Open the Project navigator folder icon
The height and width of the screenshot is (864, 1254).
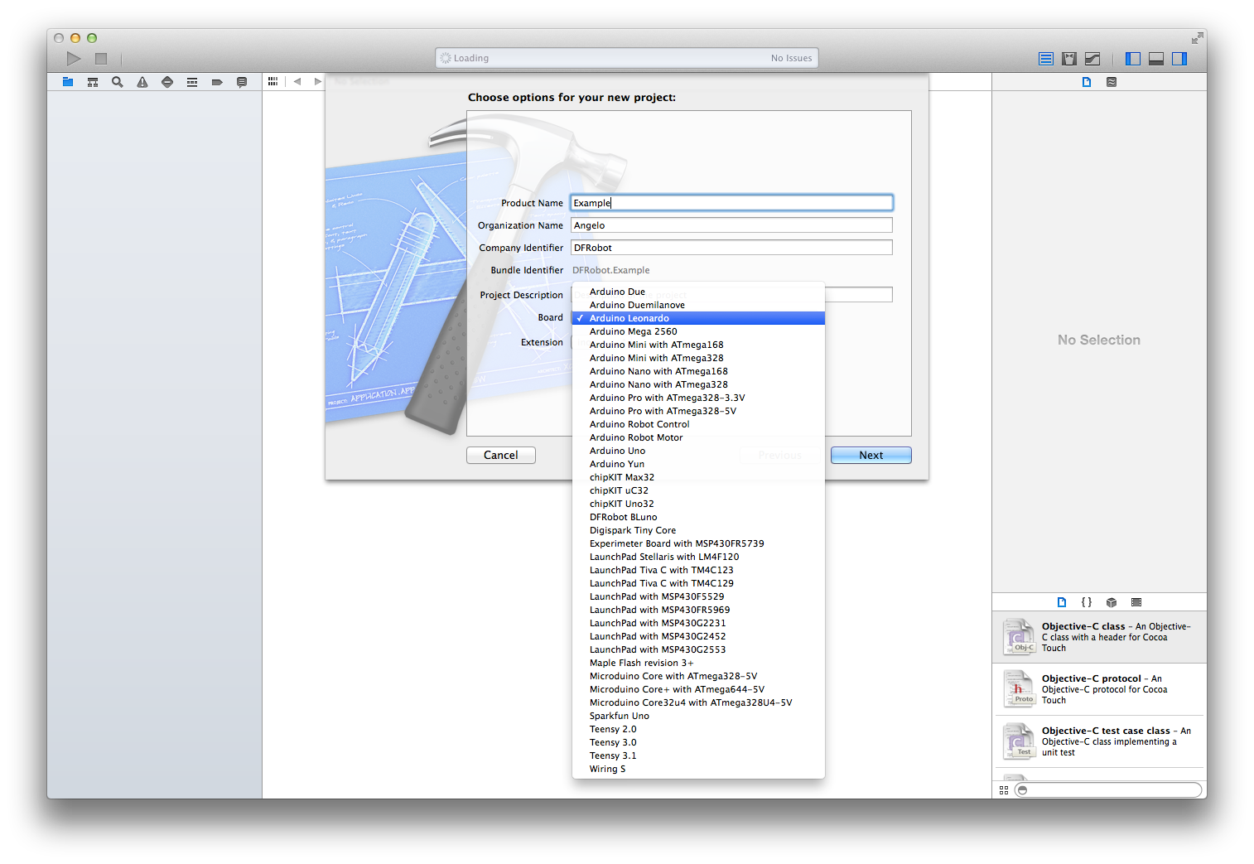pyautogui.click(x=68, y=82)
